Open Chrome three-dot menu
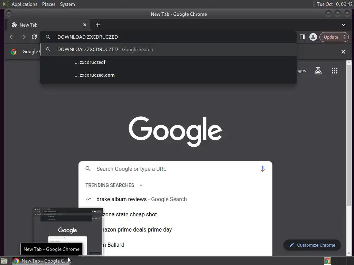354x265 pixels. pos(344,37)
